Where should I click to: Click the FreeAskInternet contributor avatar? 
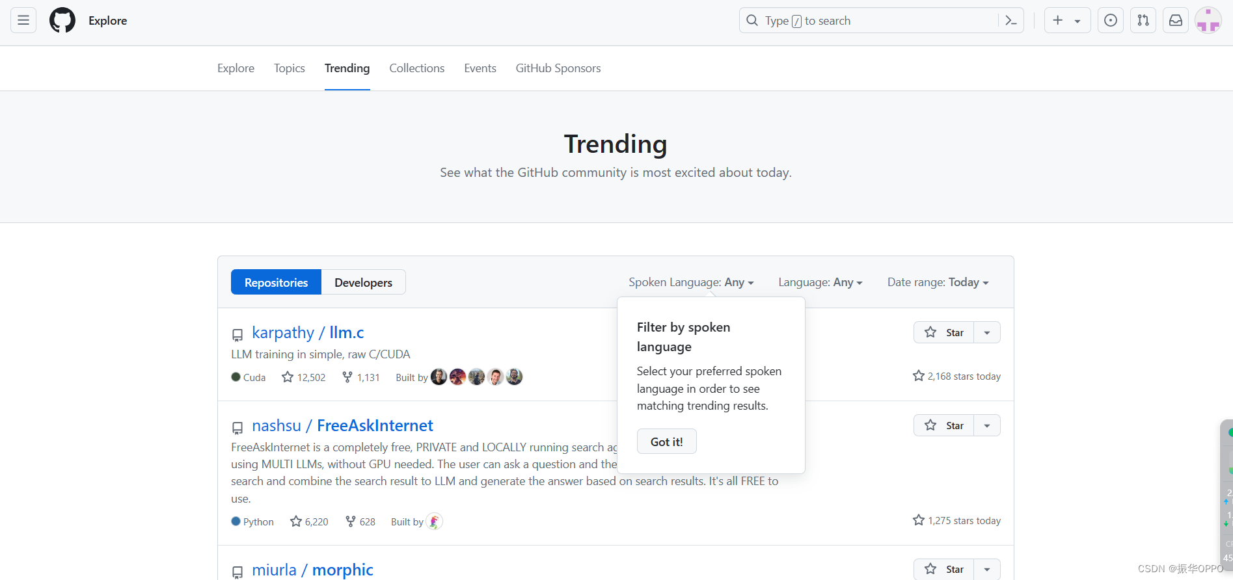pos(435,521)
